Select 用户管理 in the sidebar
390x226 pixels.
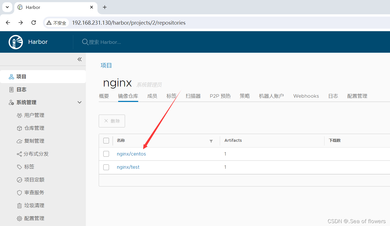pos(34,115)
